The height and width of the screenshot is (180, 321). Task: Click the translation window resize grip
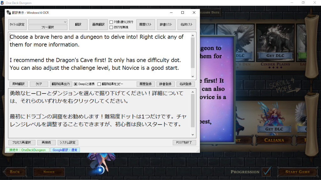tap(198, 151)
